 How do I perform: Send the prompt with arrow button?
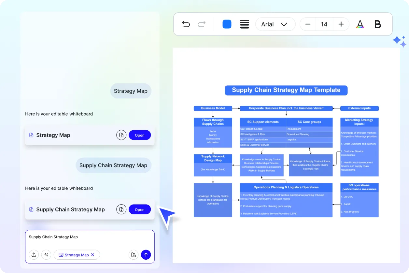[146, 255]
